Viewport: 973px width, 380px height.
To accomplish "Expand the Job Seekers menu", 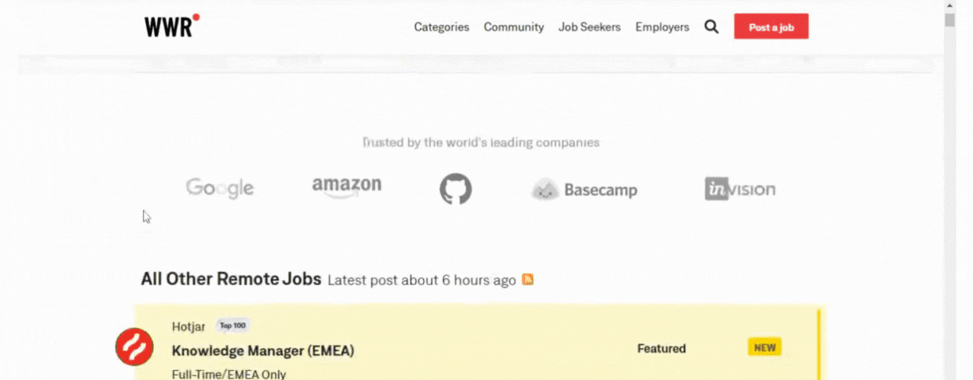I will (x=590, y=27).
